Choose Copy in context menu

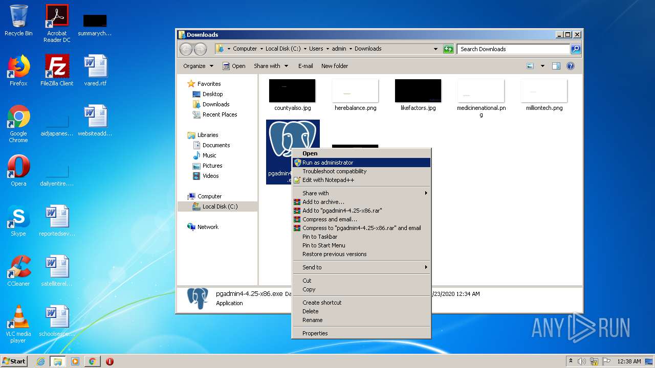[361, 289]
